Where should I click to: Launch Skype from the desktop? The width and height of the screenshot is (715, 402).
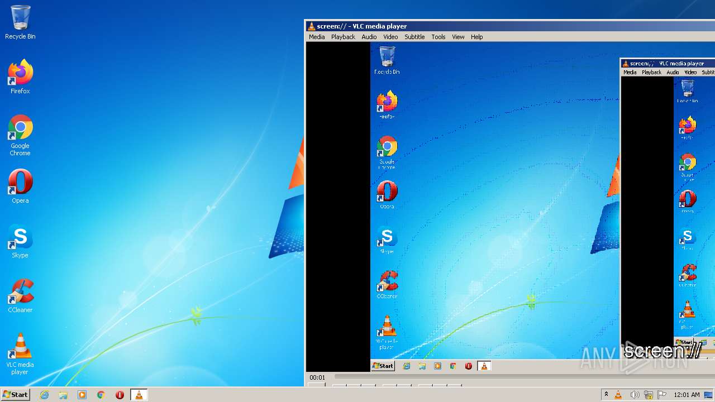[x=20, y=241]
